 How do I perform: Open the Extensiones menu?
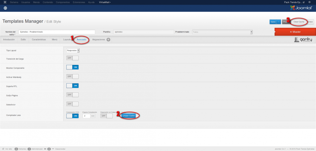(79, 2)
